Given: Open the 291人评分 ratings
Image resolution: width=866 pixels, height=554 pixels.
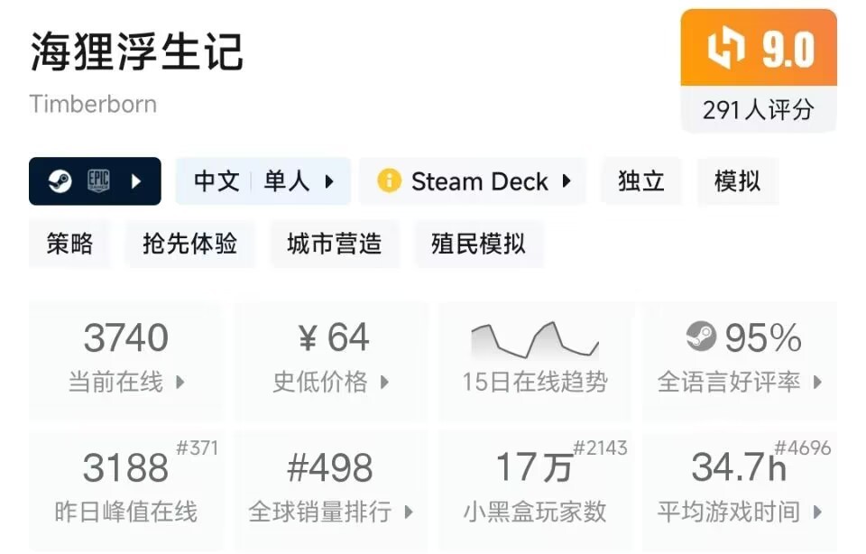Looking at the screenshot, I should 758,110.
